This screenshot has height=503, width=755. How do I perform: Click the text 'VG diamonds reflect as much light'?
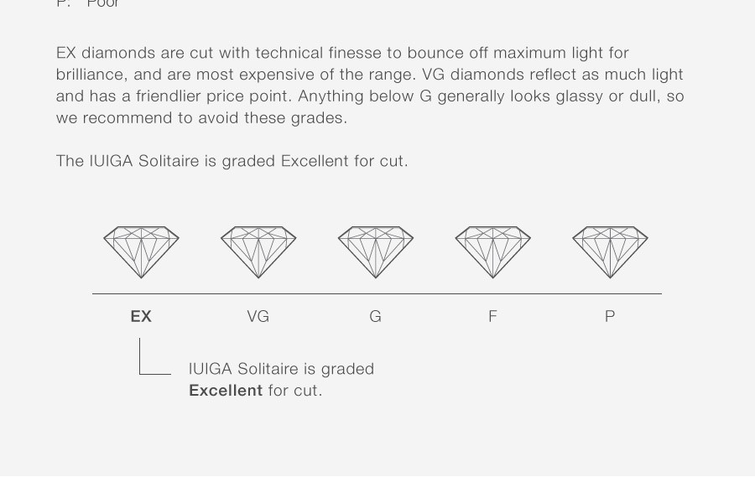553,75
